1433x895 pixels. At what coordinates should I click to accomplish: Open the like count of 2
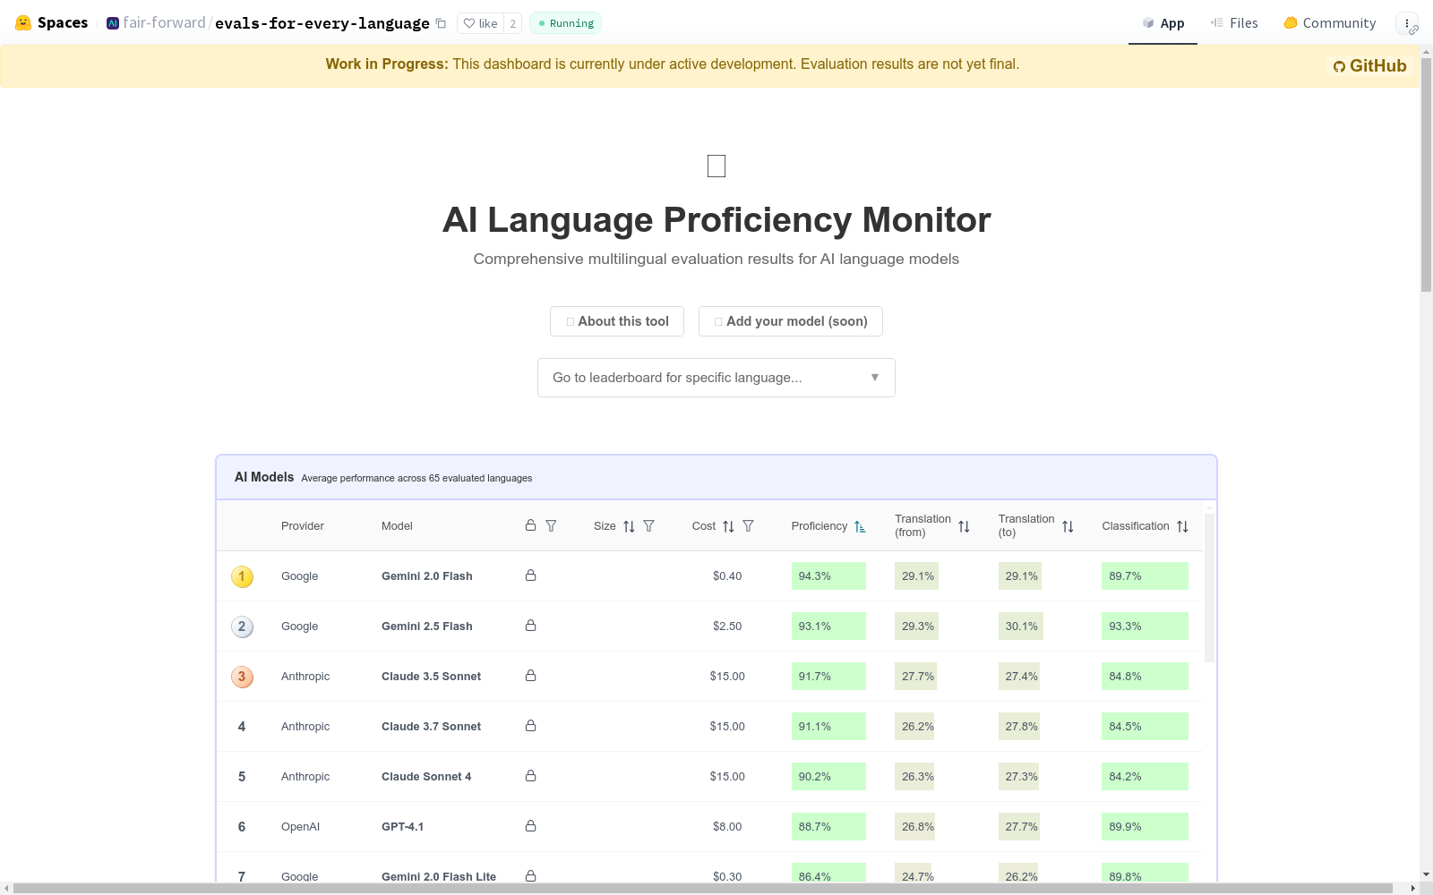pos(512,23)
